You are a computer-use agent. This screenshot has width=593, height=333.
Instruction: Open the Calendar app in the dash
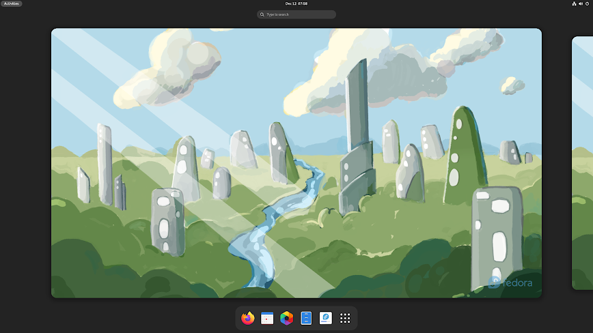click(267, 318)
